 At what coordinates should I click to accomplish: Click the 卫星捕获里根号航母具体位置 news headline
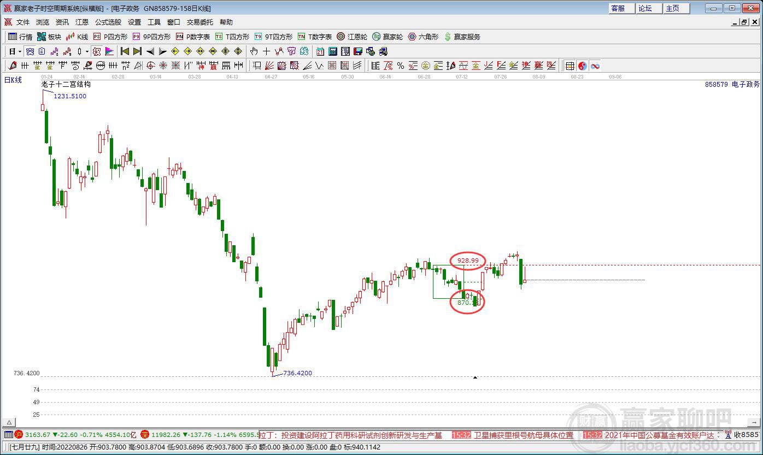(524, 435)
